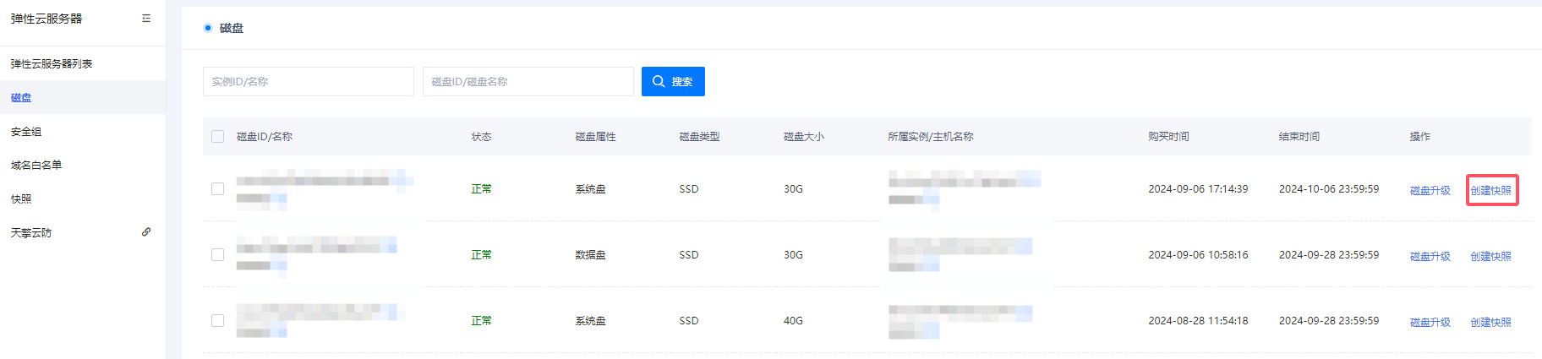Select the 磁盘 radio button at top
This screenshot has width=1542, height=359.
pyautogui.click(x=208, y=28)
